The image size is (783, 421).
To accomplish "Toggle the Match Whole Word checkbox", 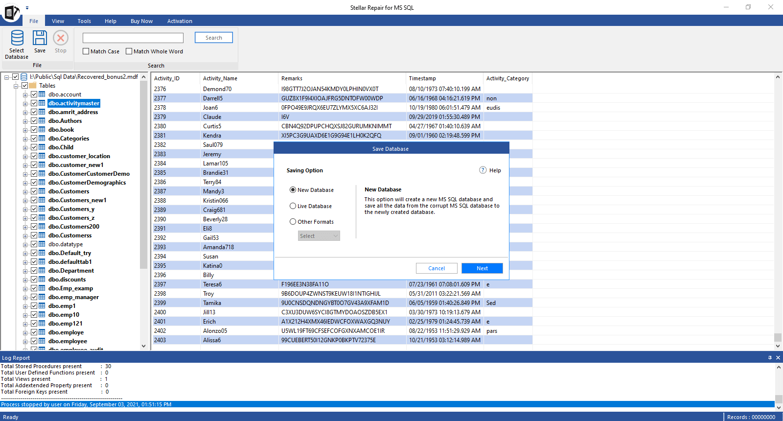I will 129,51.
